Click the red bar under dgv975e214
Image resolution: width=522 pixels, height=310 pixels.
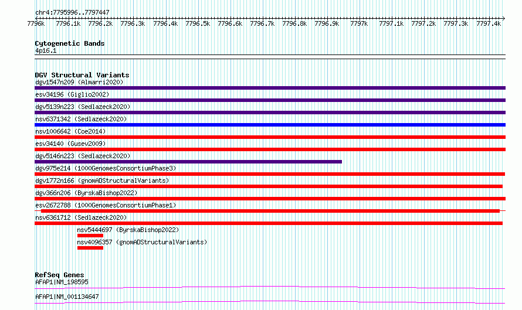(x=270, y=174)
